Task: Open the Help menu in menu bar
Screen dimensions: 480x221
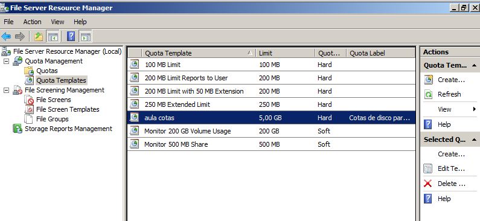Action: click(x=80, y=22)
